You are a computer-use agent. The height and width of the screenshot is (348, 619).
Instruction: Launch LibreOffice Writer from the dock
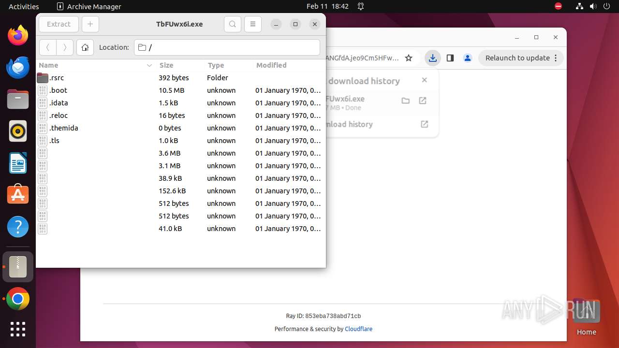pos(18,163)
